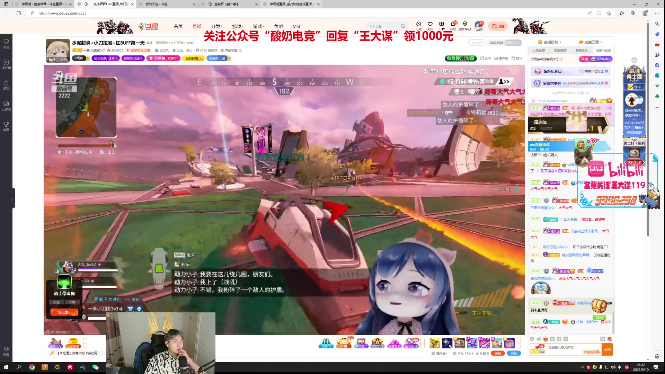Open the 创作中心 lightbulb icon
Screen dimensions: 665x374
(x=465, y=26)
